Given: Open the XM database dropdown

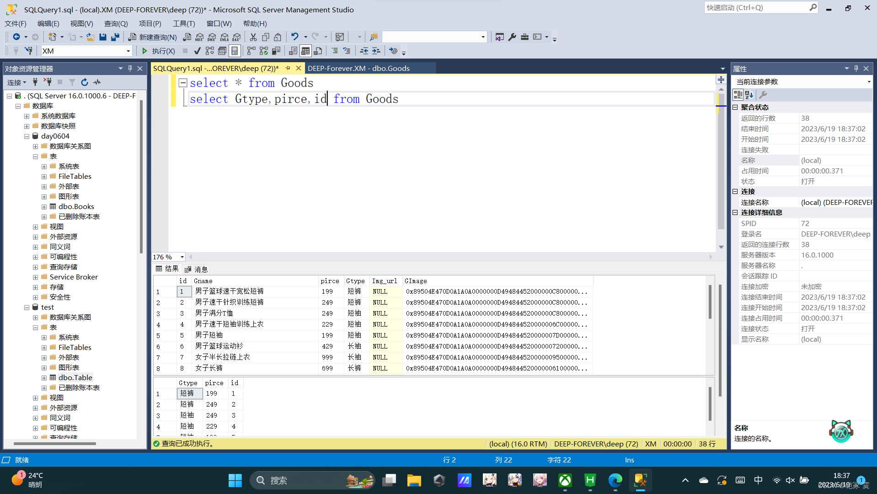Looking at the screenshot, I should pyautogui.click(x=128, y=51).
